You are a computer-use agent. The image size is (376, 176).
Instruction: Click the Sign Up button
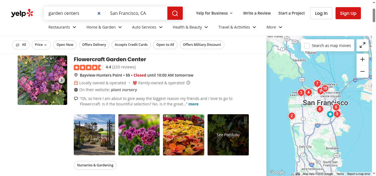pyautogui.click(x=348, y=13)
